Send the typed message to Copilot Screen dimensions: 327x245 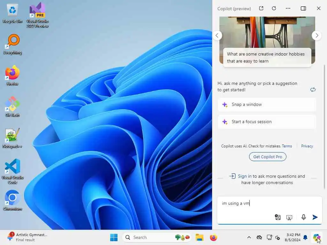pyautogui.click(x=315, y=217)
